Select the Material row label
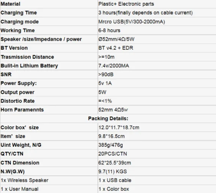The height and width of the screenshot is (193, 216). [x=10, y=4]
